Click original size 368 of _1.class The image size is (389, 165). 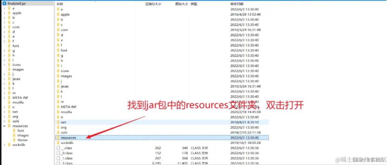tap(185, 159)
